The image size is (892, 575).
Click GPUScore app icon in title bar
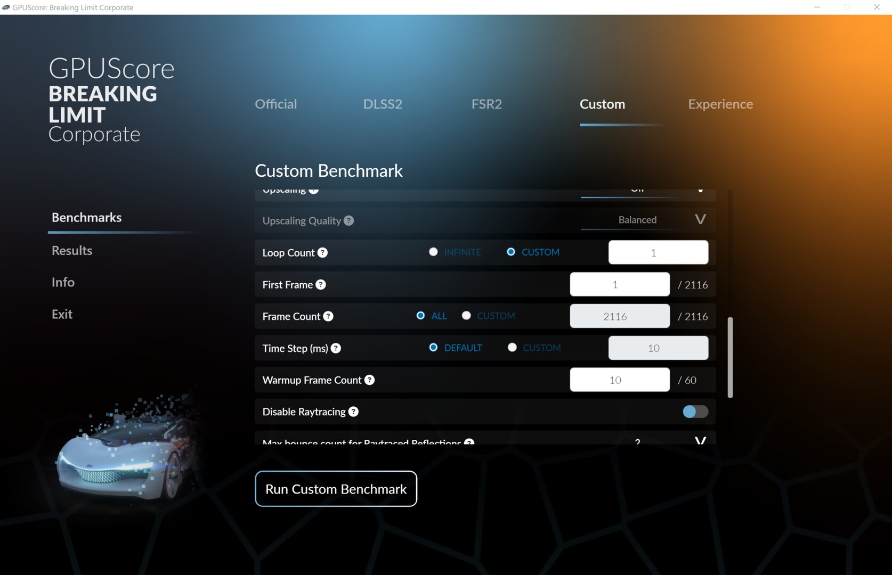pyautogui.click(x=6, y=7)
